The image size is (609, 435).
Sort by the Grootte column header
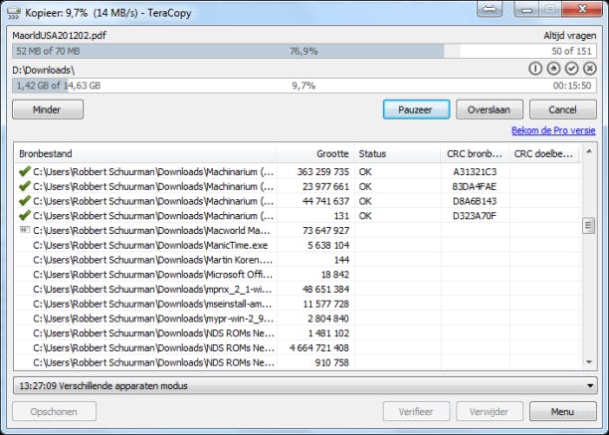pyautogui.click(x=315, y=154)
